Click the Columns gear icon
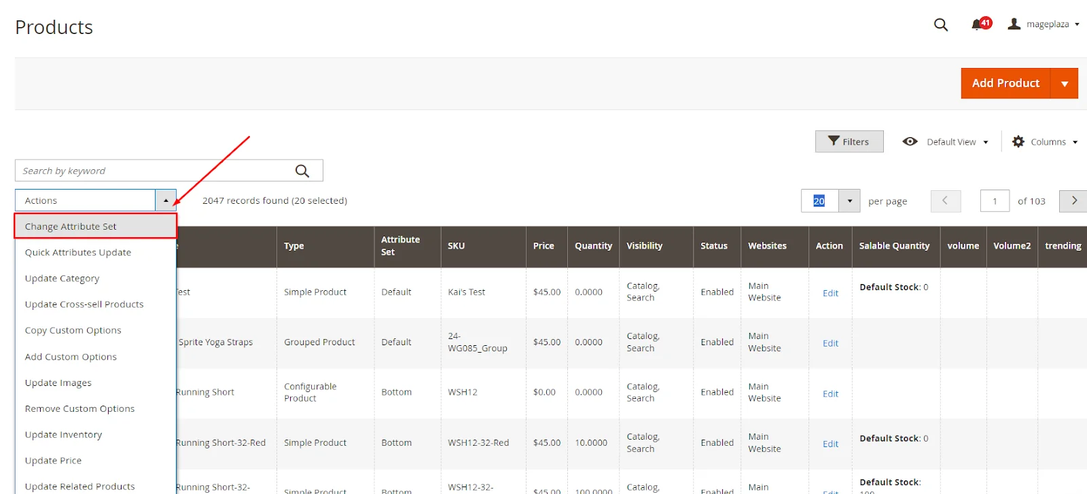This screenshot has width=1087, height=494. point(1018,142)
